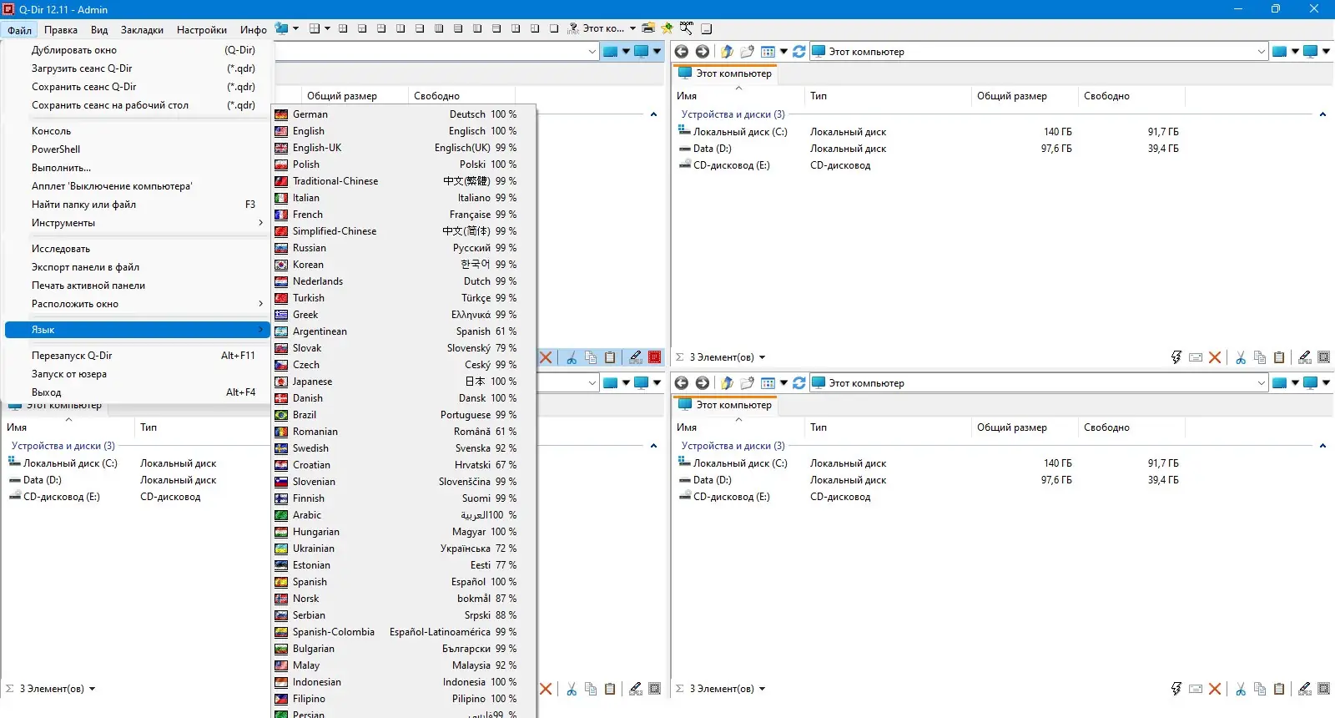This screenshot has height=718, width=1335.
Task: Click the top-right pane address field 'Этот компьютер'
Action: 1038,52
